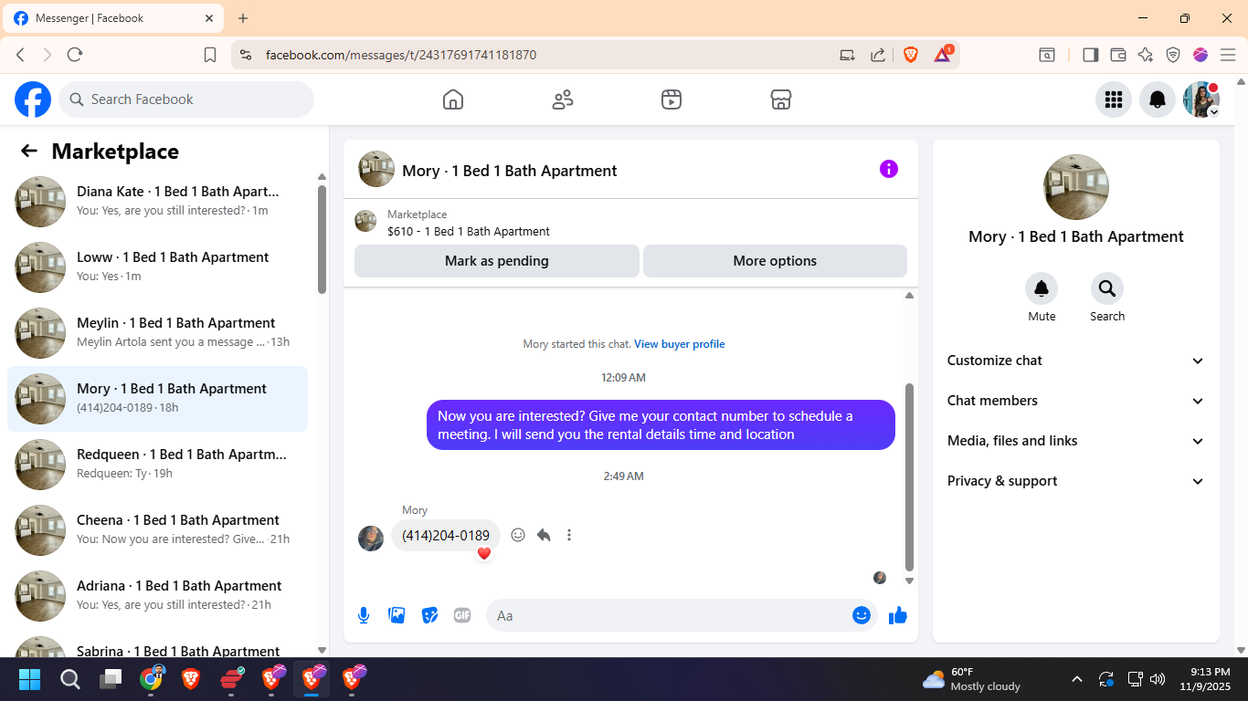Reload the current page
1248x701 pixels.
coord(75,55)
